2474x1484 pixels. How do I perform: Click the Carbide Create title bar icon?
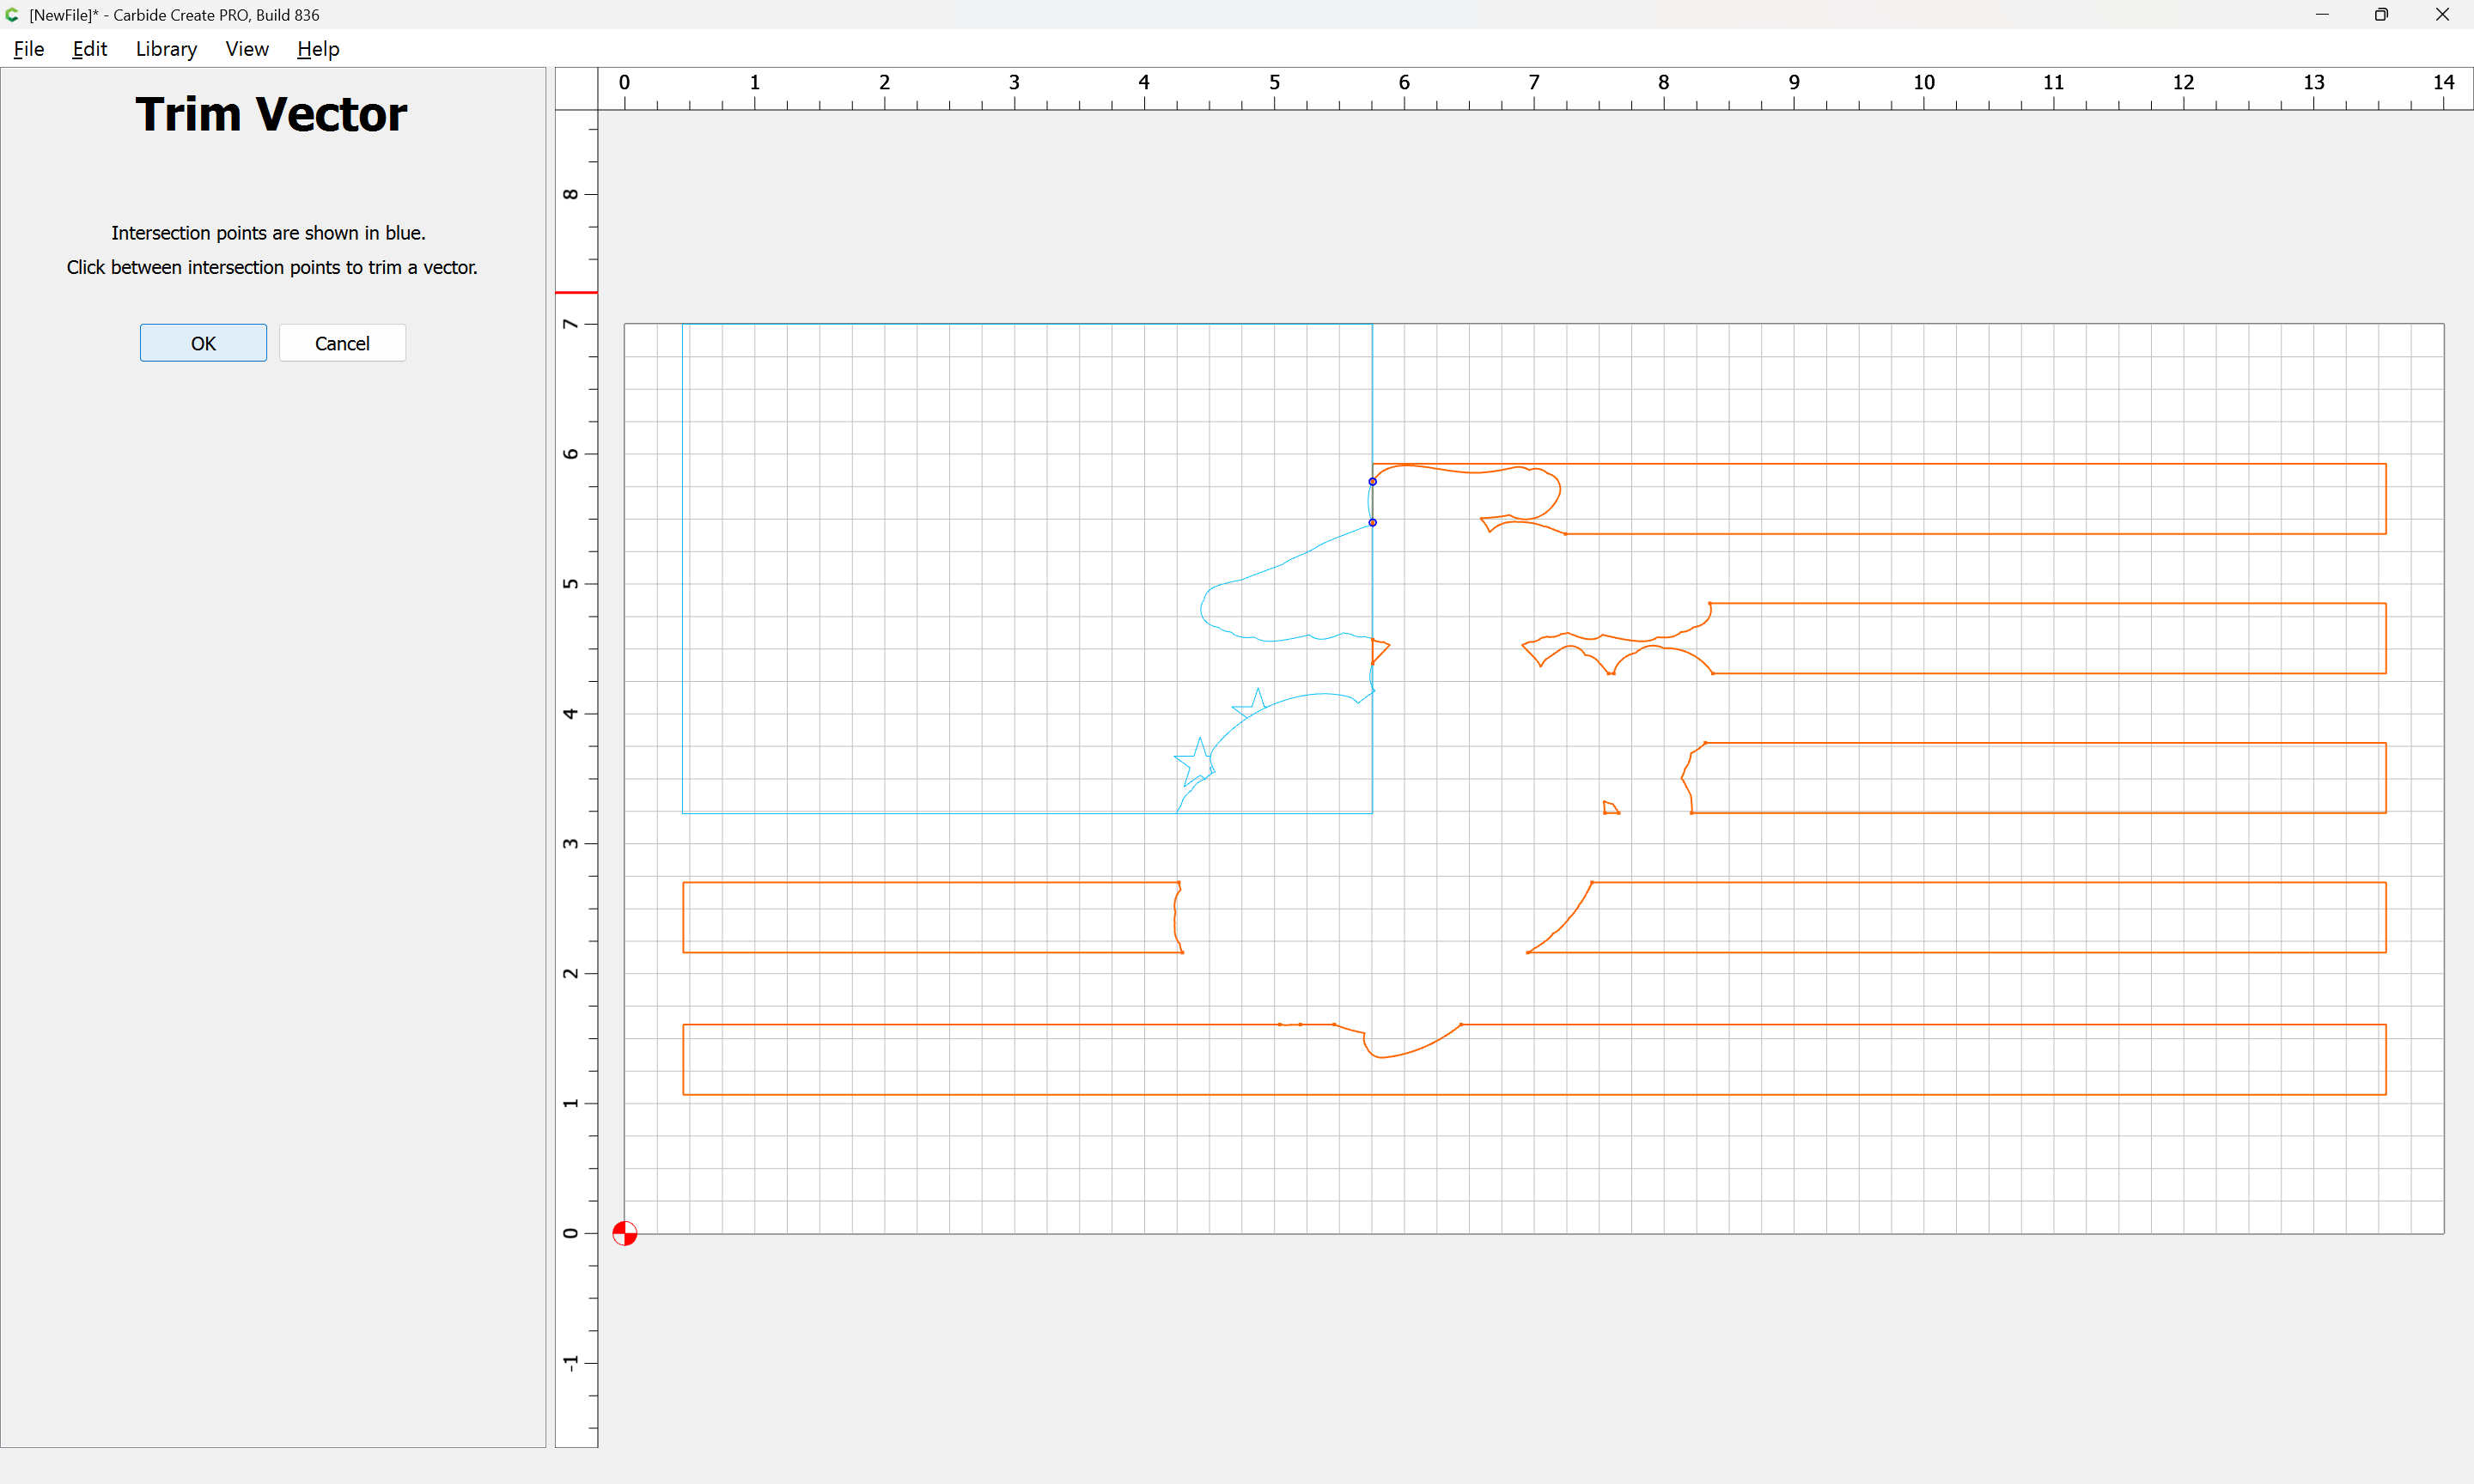point(12,14)
